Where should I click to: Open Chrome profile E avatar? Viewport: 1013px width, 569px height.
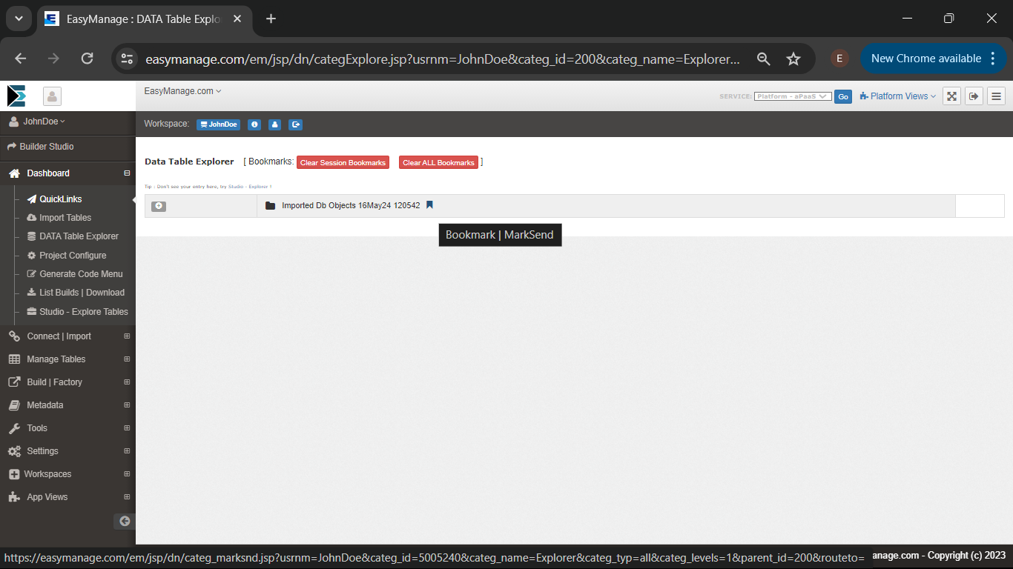click(839, 59)
